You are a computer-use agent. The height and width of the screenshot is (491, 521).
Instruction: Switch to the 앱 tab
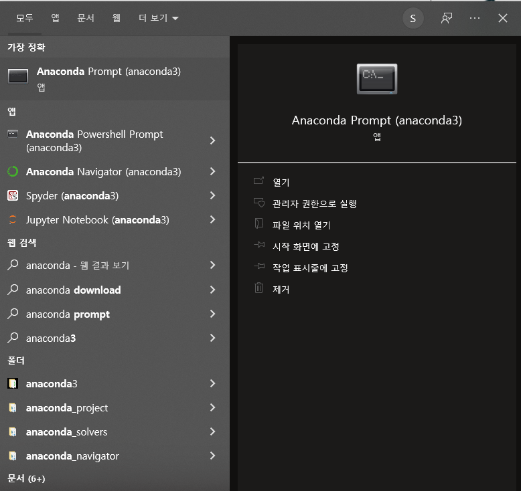pos(55,18)
